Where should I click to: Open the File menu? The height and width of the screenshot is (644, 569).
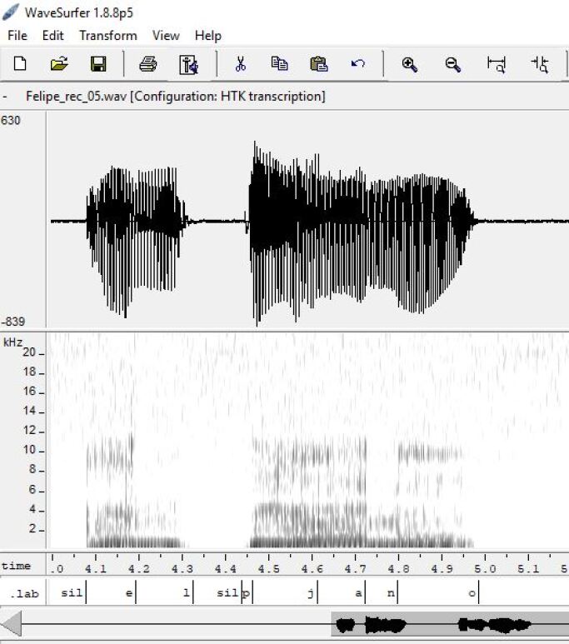tap(17, 35)
